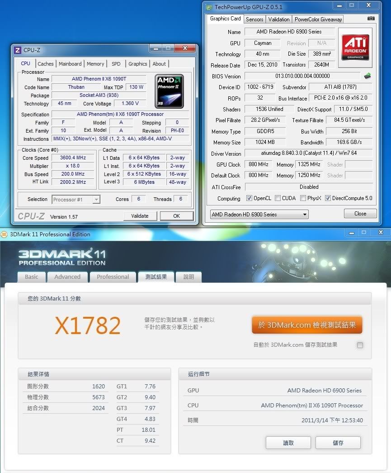The height and width of the screenshot is (473, 391).
Task: Switch to the Caches tab in CPU-Z
Action: point(46,64)
